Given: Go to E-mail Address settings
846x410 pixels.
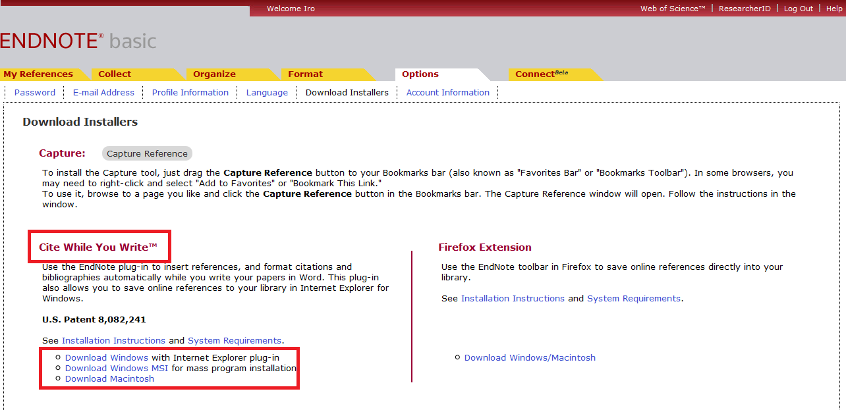Looking at the screenshot, I should 103,93.
